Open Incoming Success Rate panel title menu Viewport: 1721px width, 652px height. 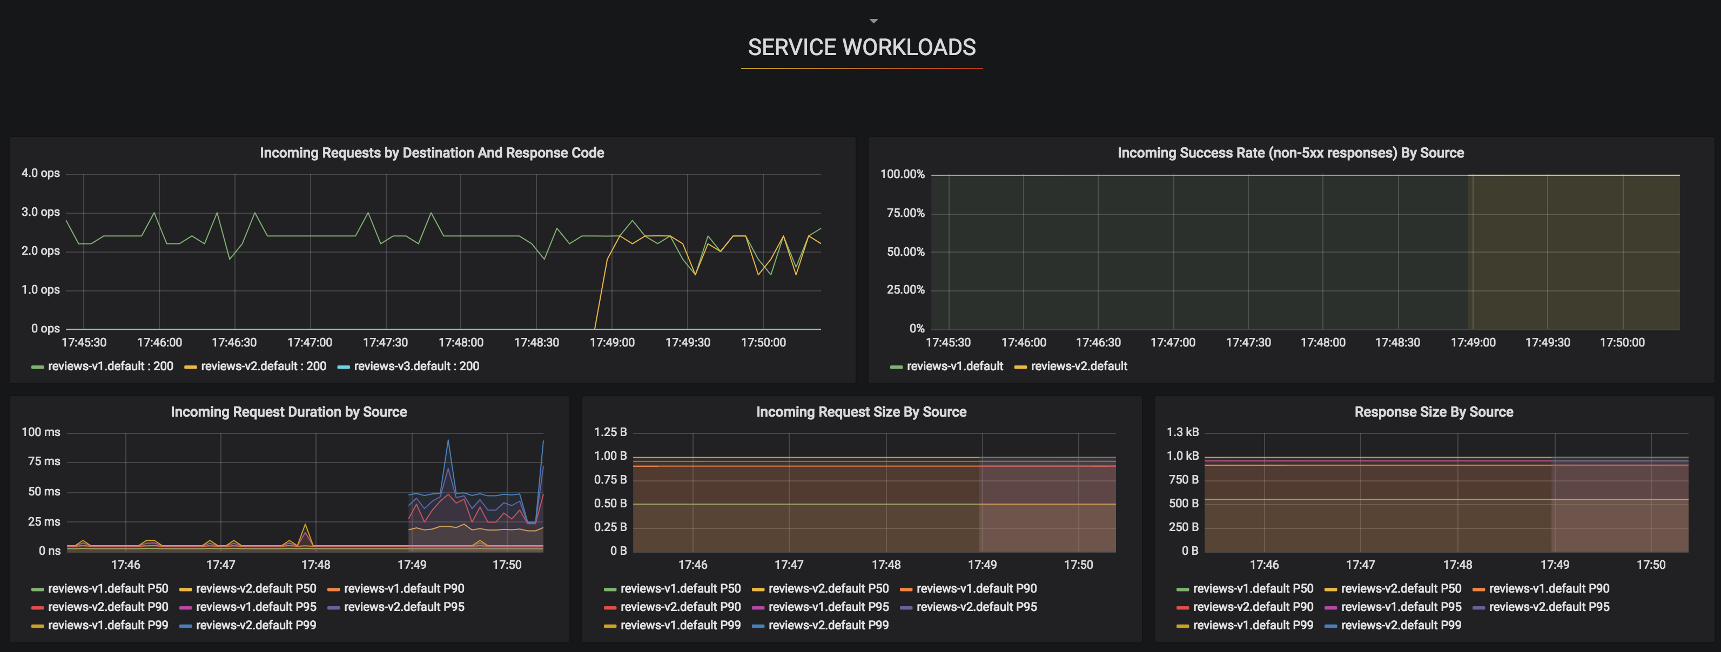(x=1290, y=153)
